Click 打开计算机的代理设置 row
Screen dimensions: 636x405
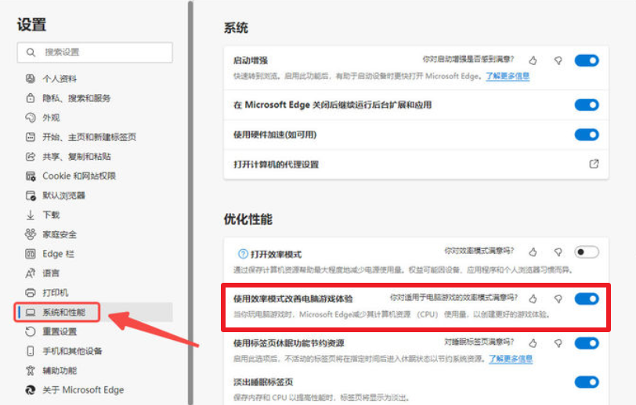point(416,164)
